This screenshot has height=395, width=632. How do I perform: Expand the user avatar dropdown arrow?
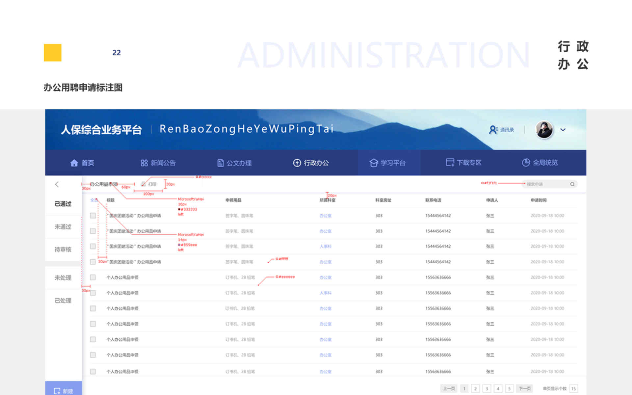(x=563, y=130)
